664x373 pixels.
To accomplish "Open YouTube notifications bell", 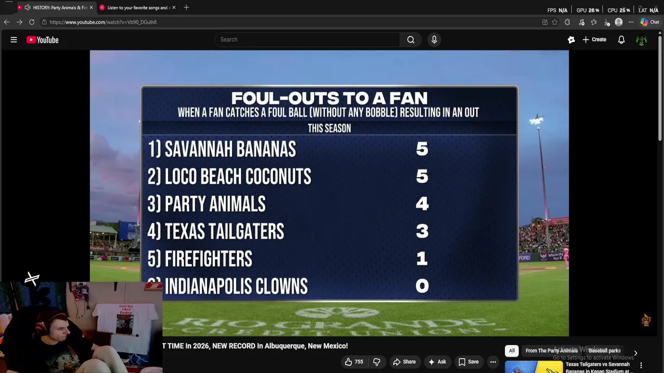I will (x=621, y=40).
